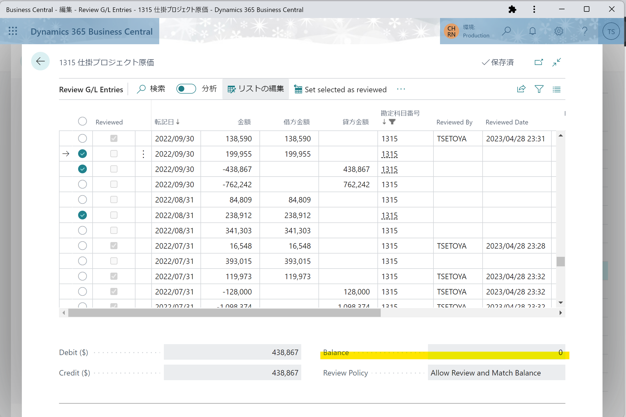Select the -128,000 row circle
Viewport: 626px width, 417px height.
click(x=82, y=291)
